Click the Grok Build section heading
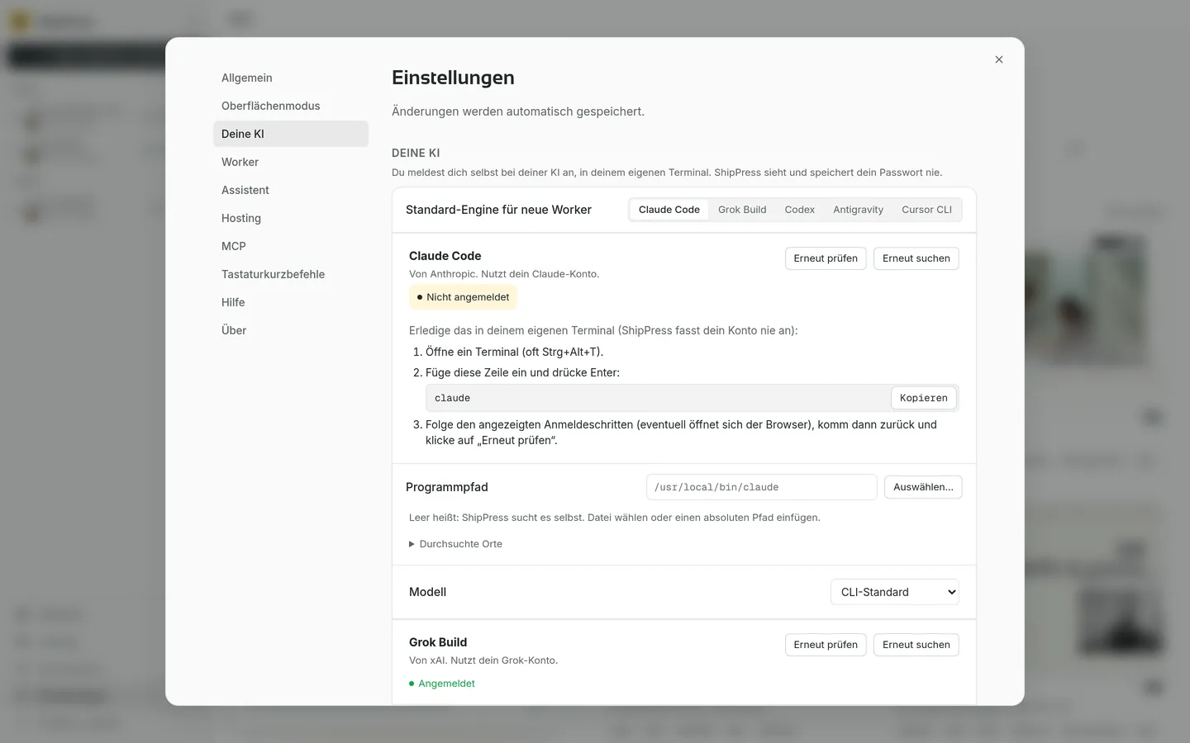 coord(438,642)
